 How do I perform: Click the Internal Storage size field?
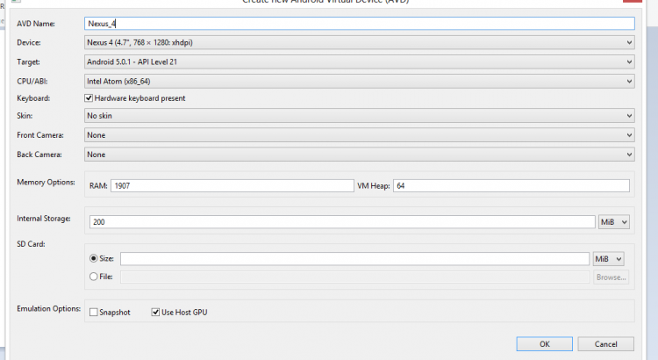pos(342,223)
